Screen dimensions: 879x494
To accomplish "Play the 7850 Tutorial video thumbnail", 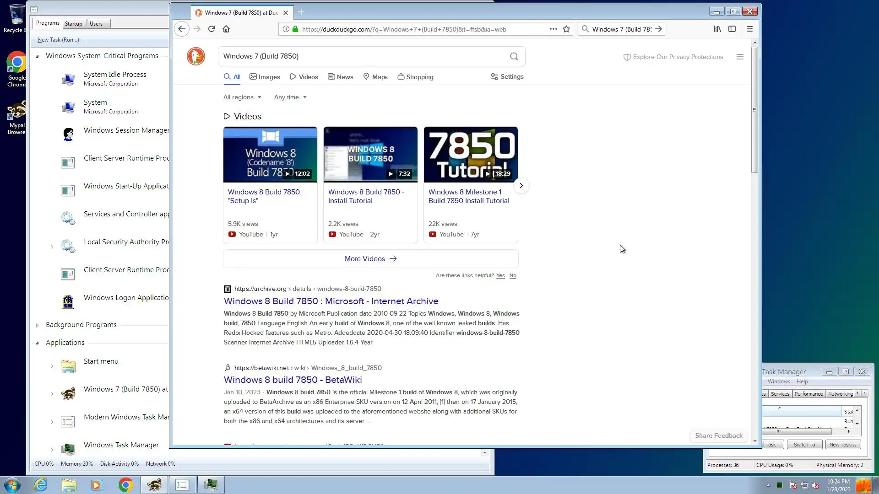I will (x=471, y=155).
